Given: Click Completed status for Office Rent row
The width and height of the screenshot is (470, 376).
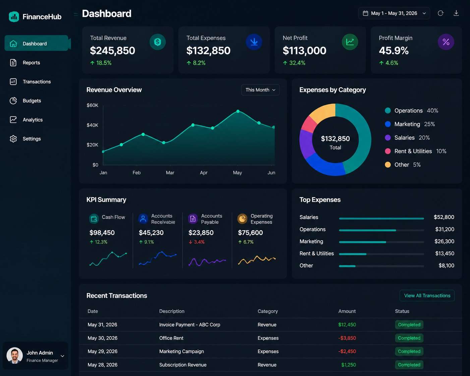Looking at the screenshot, I should coord(409,338).
